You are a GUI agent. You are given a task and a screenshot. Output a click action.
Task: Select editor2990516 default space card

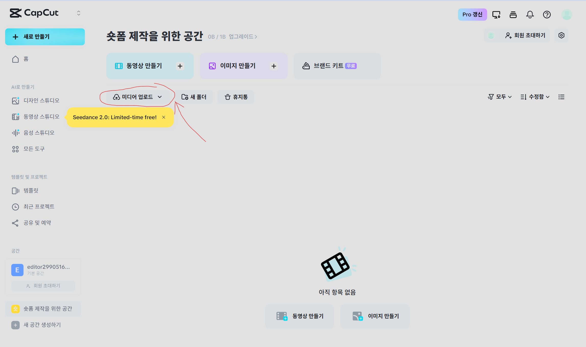[x=43, y=270]
